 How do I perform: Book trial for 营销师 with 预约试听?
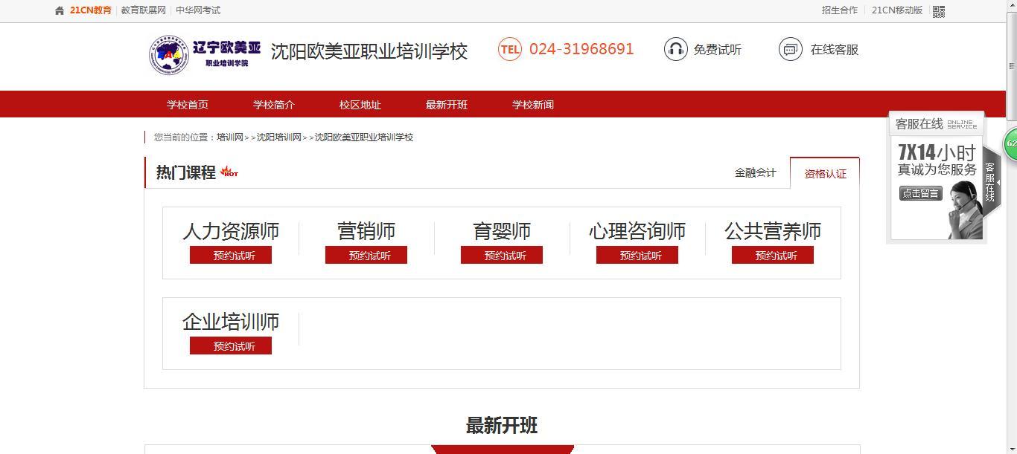pyautogui.click(x=366, y=255)
